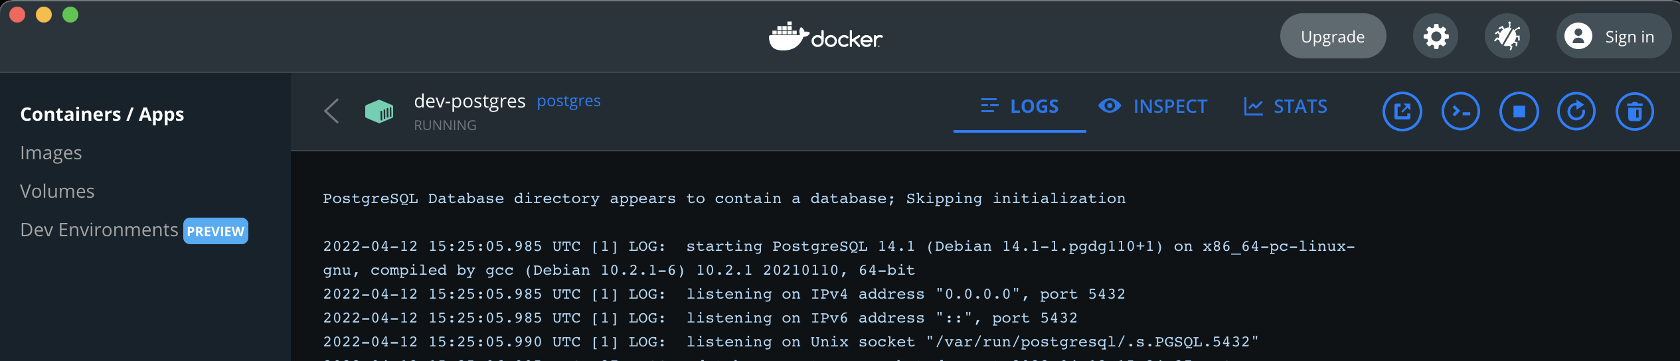This screenshot has height=361, width=1680.
Task: Switch to the INSPECT tab
Action: tap(1153, 106)
